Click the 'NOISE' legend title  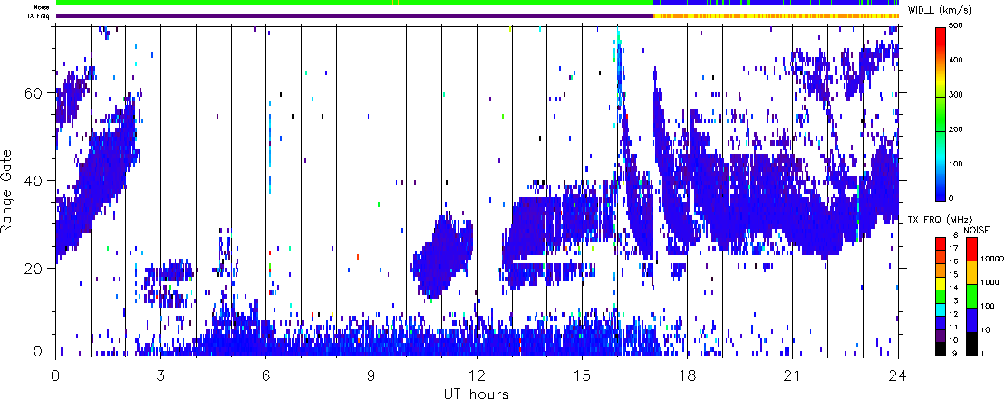[978, 231]
